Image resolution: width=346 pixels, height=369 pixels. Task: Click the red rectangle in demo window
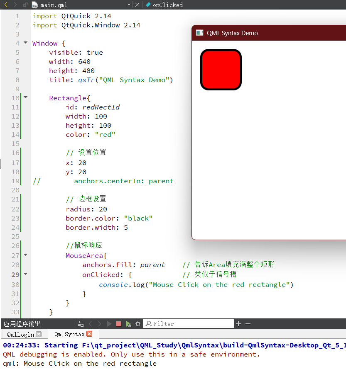click(x=221, y=70)
